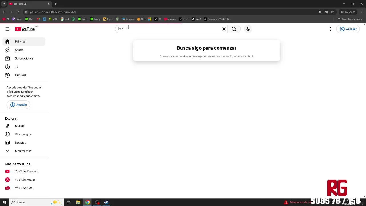Open the Microsoft bookmark icon
Image resolution: width=366 pixels, height=206 pixels.
(150, 19)
